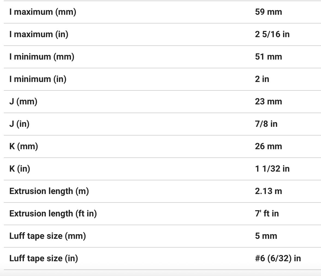Select the 51 mm value
Viewport: 321px width, 276px height.
pos(268,57)
